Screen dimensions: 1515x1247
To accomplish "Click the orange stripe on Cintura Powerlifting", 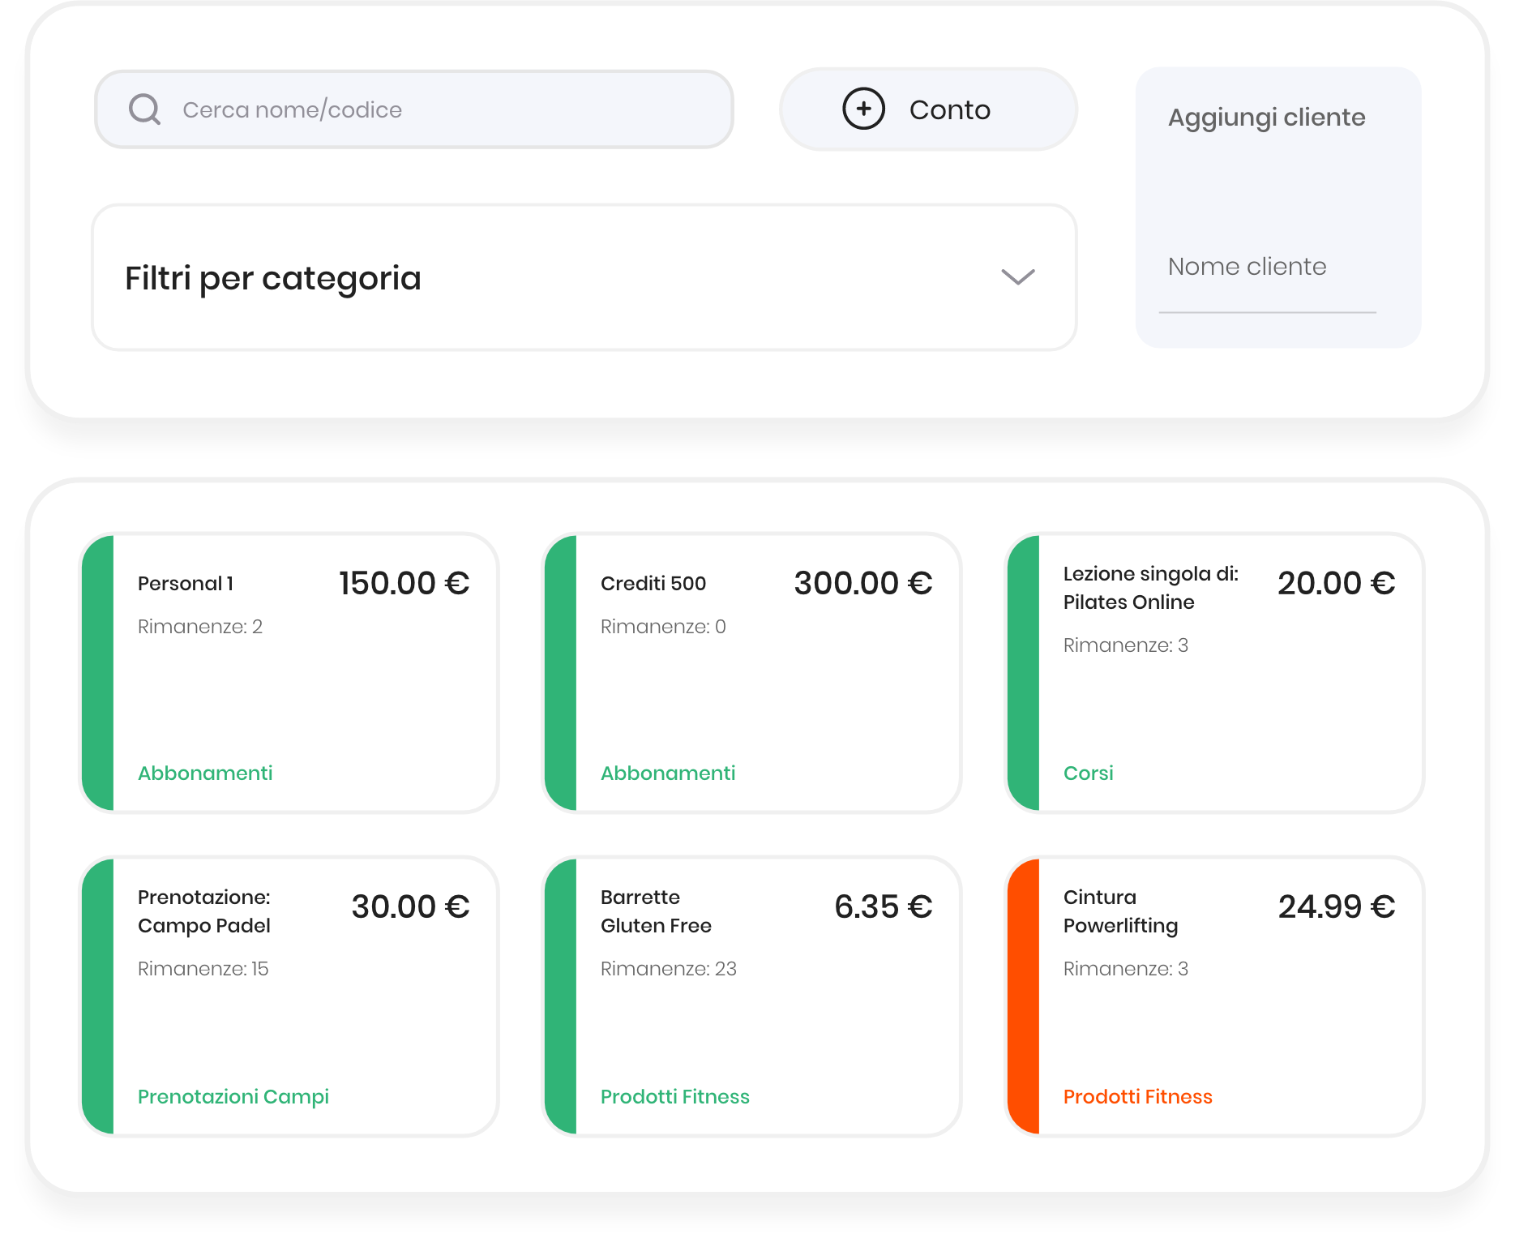I will (x=1023, y=997).
